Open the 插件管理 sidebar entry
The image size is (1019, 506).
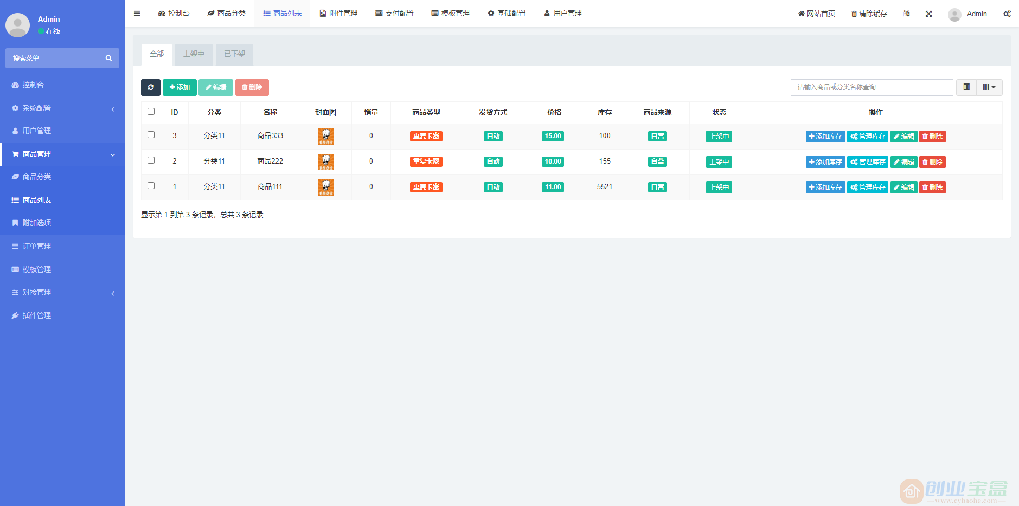click(35, 315)
